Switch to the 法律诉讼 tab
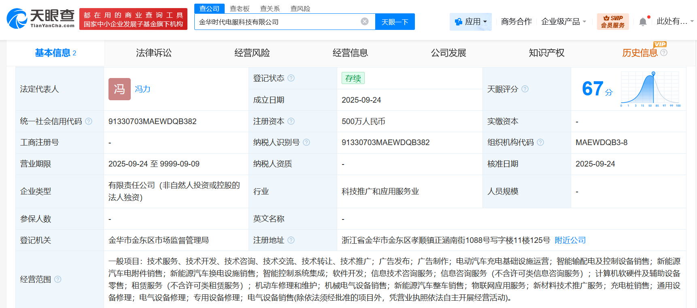Viewport: 697px width, 308px height. [x=154, y=53]
